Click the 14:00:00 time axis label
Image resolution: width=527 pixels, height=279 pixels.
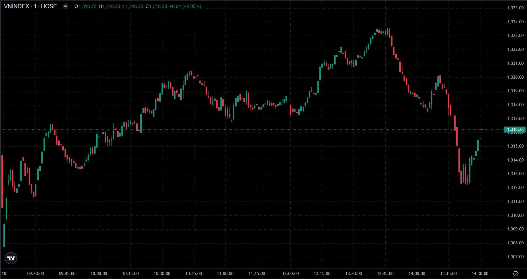tap(417, 274)
